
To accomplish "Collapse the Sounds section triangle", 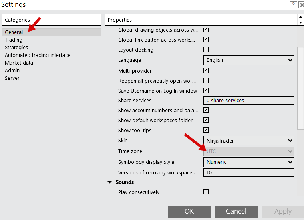I will 110,182.
